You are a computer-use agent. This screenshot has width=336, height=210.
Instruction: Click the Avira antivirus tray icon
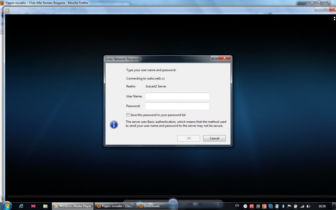pyautogui.click(x=252, y=206)
